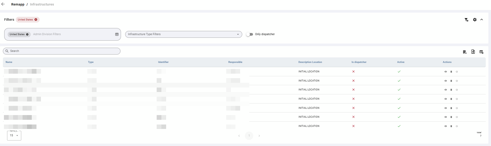Click into the Search field
This screenshot has height=146, width=491.
click(x=62, y=51)
